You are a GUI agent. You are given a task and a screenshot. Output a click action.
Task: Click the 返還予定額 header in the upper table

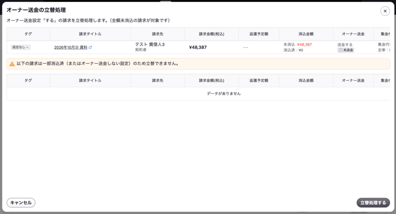click(259, 34)
